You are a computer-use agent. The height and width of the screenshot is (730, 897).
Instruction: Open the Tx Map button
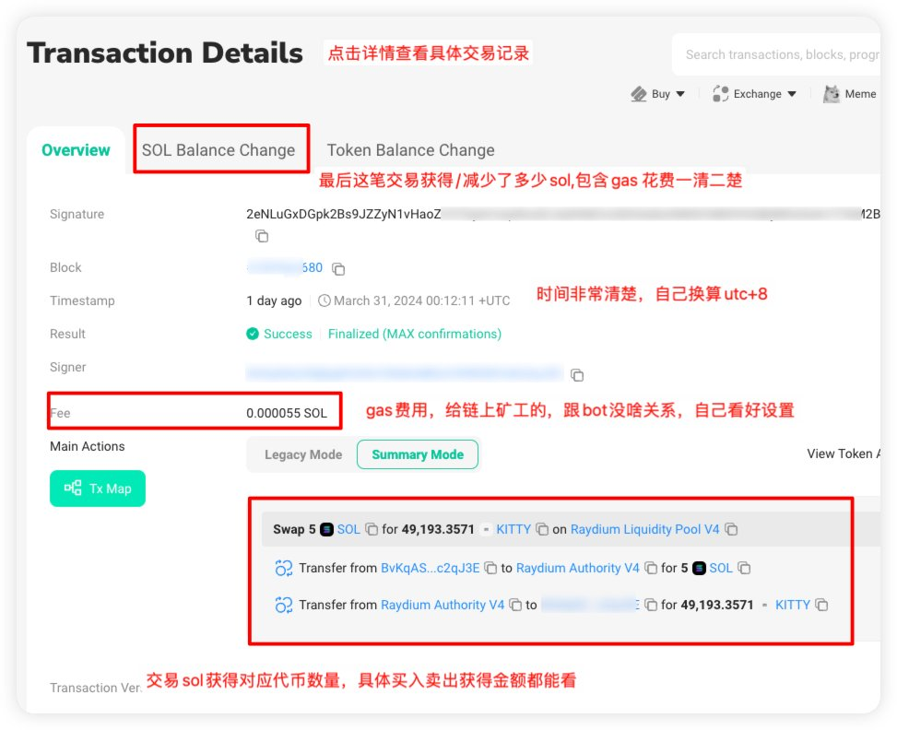click(x=98, y=489)
